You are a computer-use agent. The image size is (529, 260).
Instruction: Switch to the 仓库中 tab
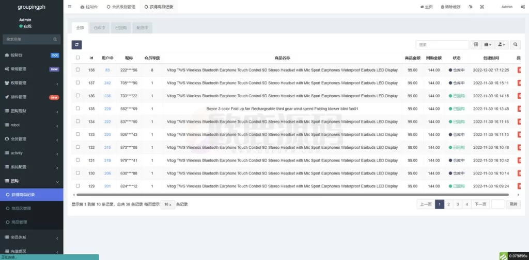99,28
